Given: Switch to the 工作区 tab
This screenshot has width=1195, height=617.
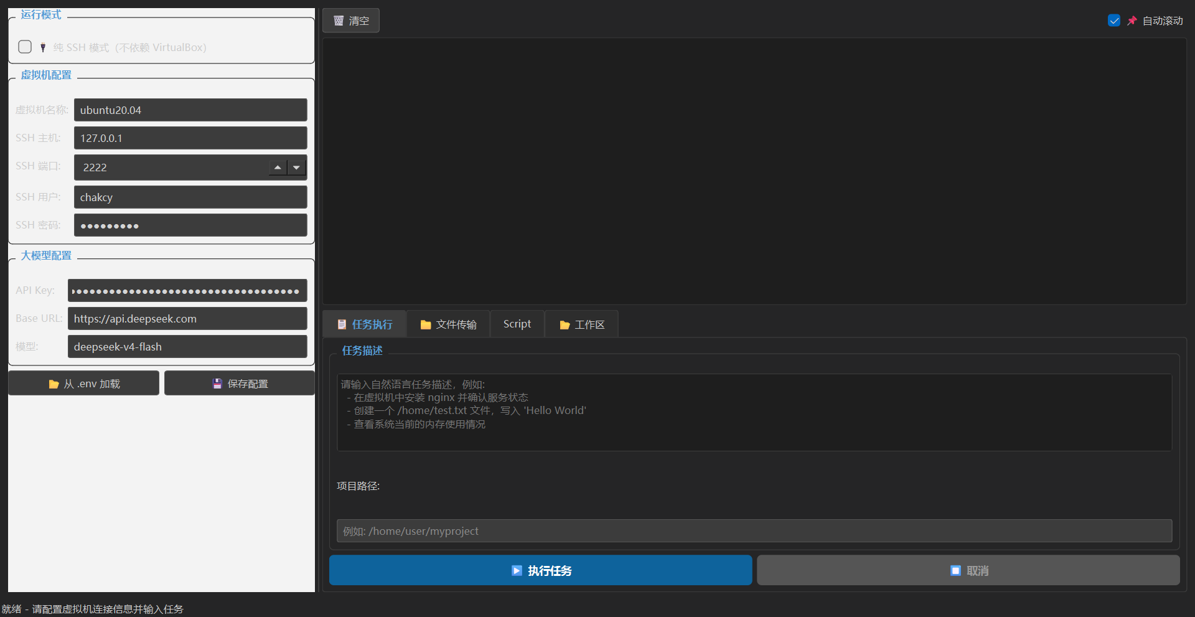Looking at the screenshot, I should click(582, 324).
